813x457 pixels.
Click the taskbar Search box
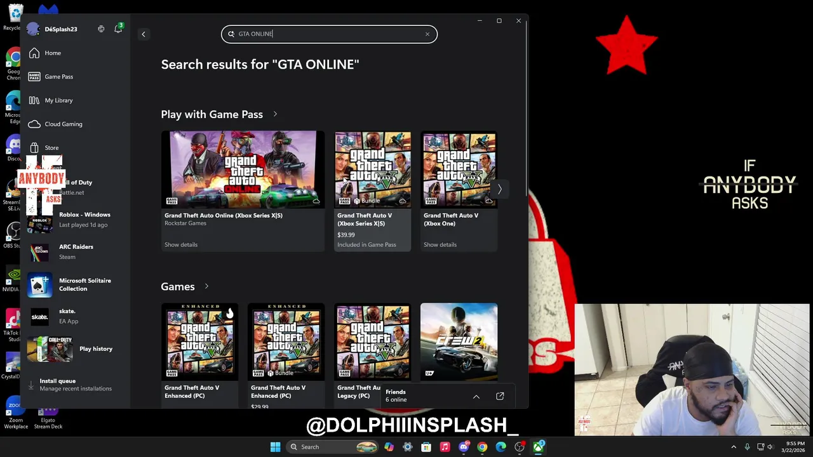pyautogui.click(x=332, y=447)
